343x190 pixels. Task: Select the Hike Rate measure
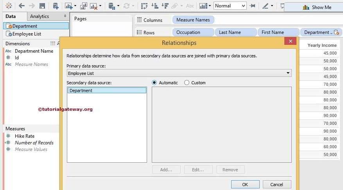pyautogui.click(x=25, y=136)
